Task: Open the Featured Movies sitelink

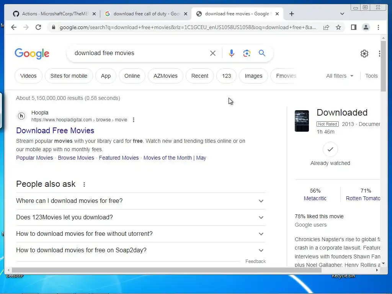Action: pyautogui.click(x=119, y=158)
